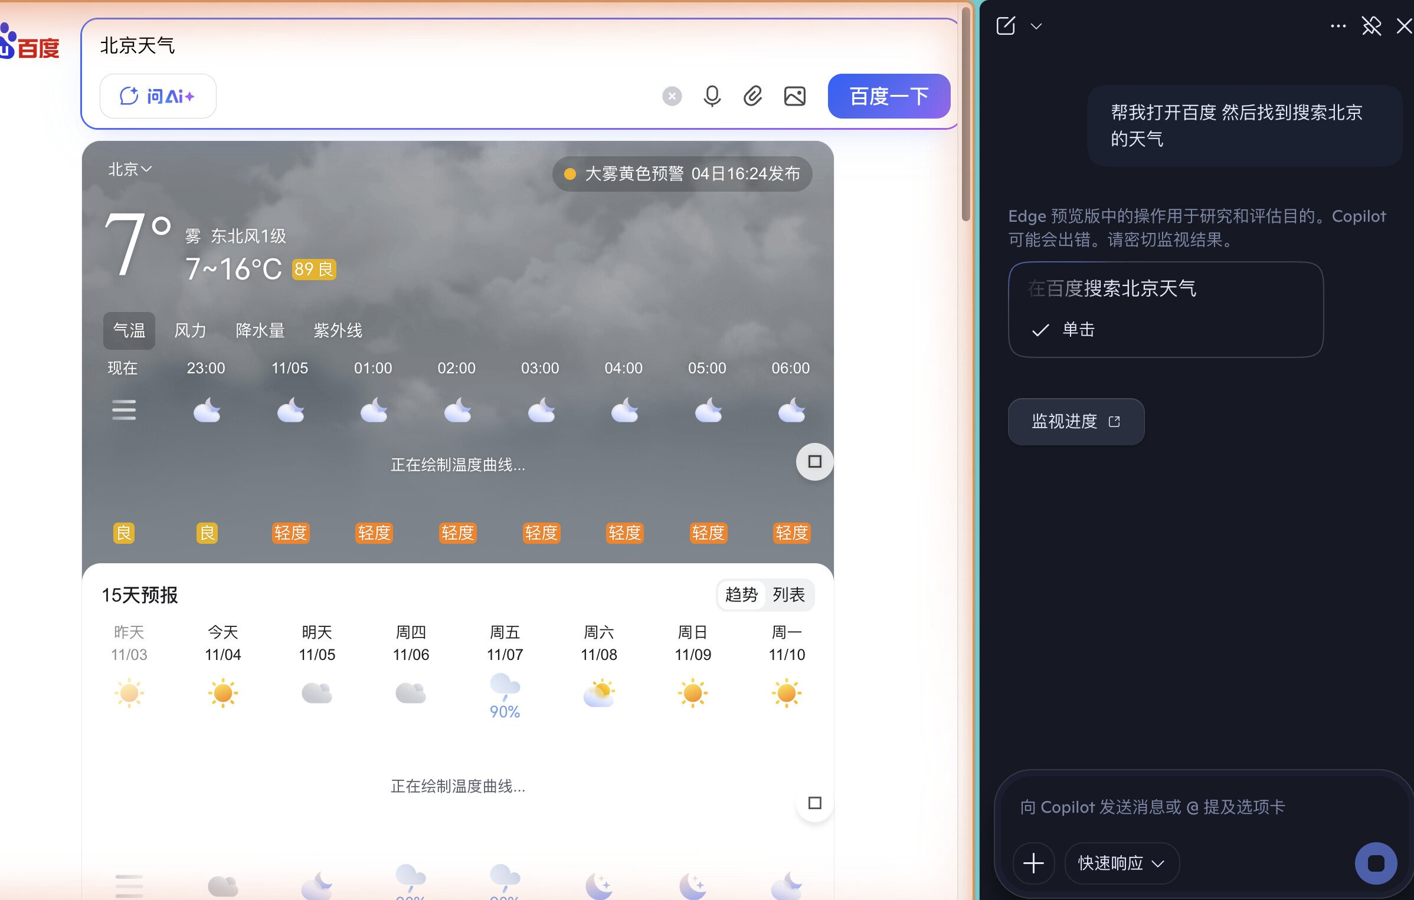Switch 15-day forecast to 趋势 view

click(741, 594)
